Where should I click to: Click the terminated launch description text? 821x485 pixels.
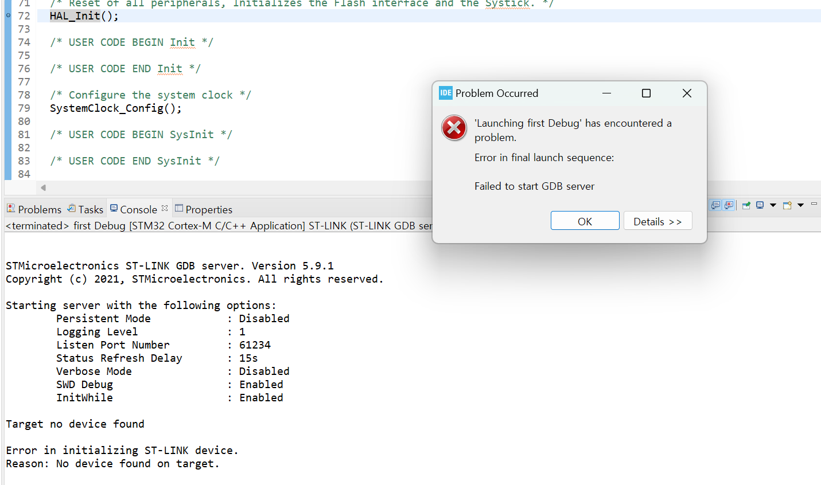[219, 225]
